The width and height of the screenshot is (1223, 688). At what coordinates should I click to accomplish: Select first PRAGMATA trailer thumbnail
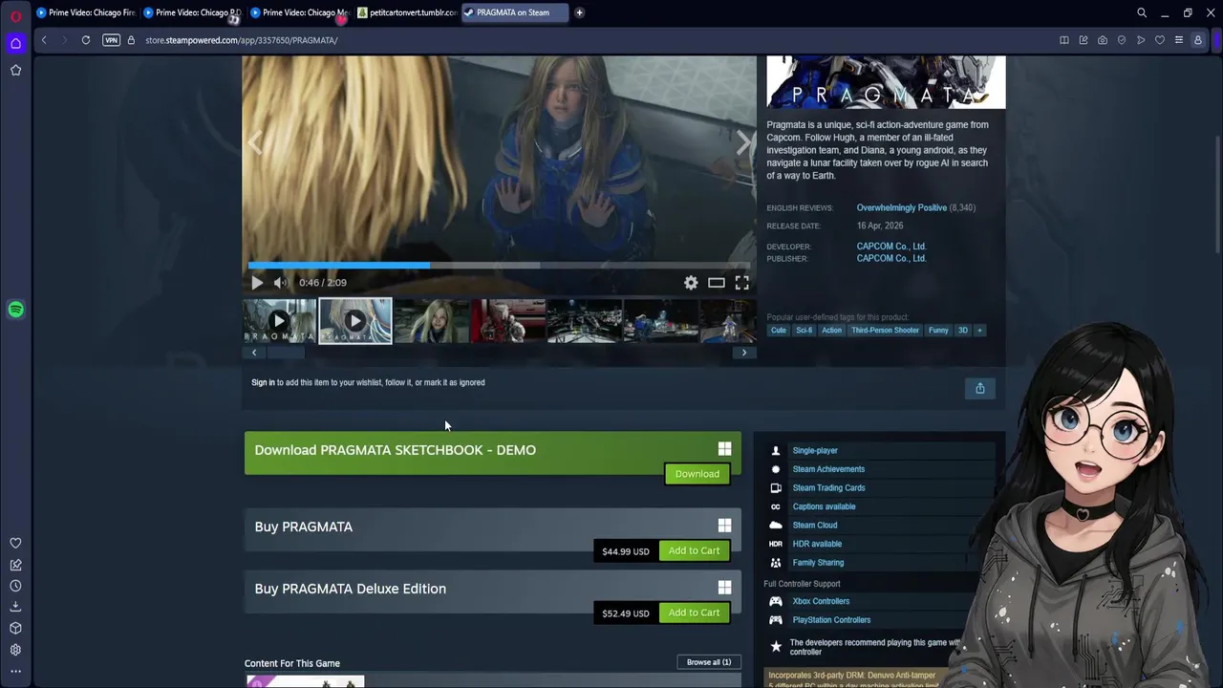point(279,321)
